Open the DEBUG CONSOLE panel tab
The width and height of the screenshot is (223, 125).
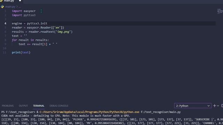pos(59,106)
